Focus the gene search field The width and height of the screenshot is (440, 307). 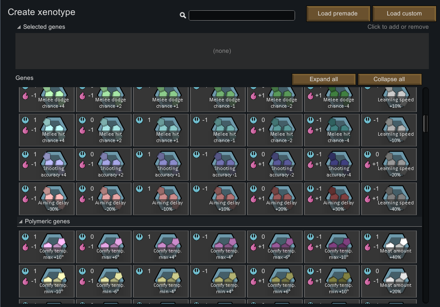tap(241, 15)
